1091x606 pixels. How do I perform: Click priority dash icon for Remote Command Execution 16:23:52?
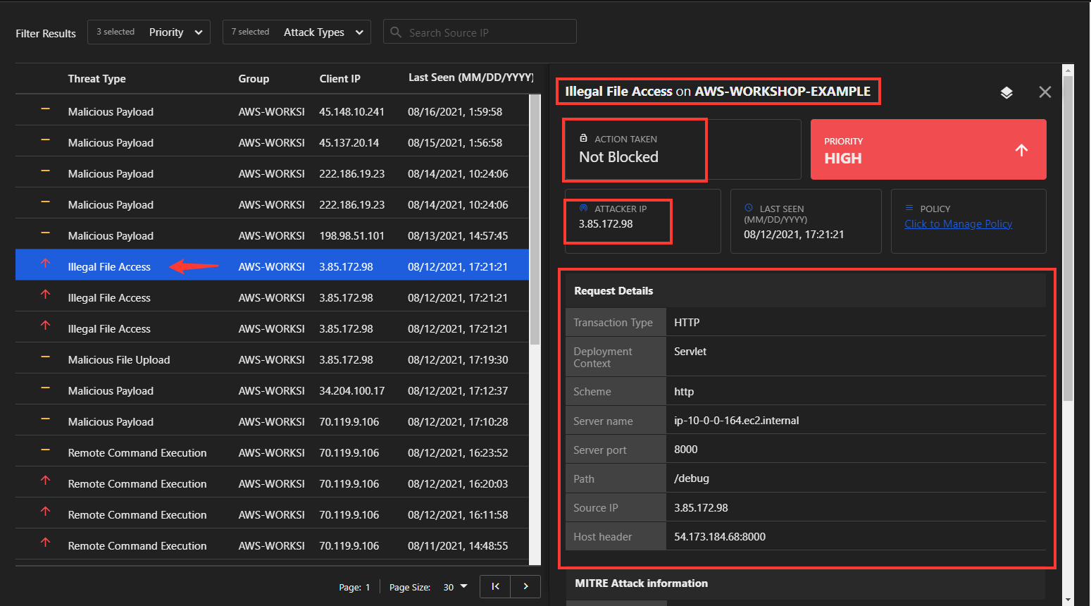(45, 450)
